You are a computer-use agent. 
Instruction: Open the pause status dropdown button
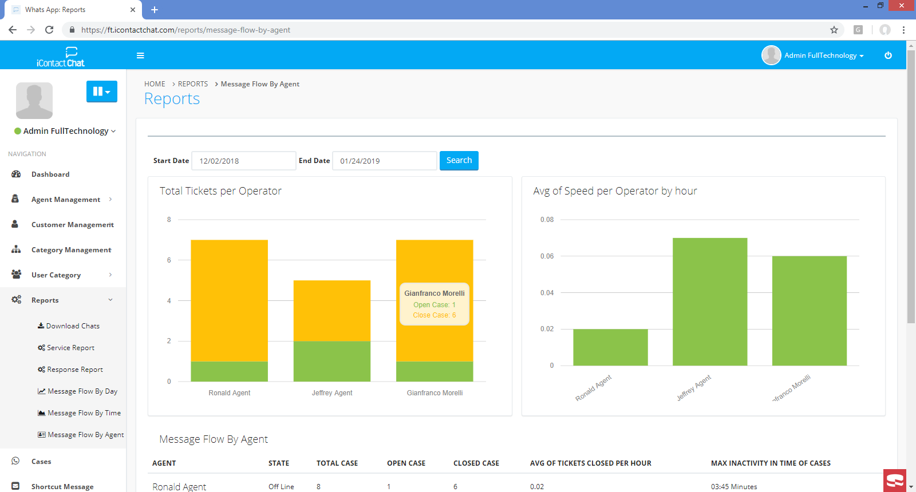coord(102,92)
